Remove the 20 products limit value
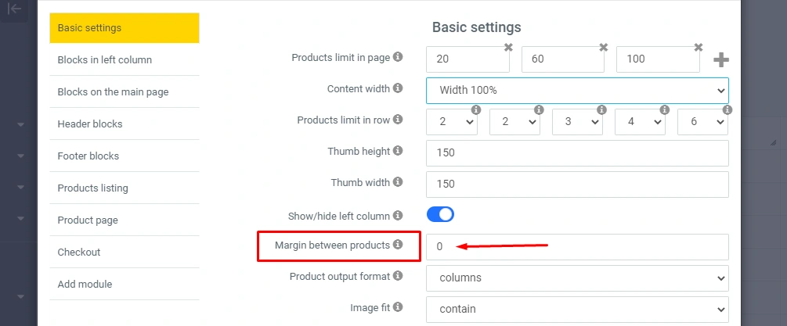The width and height of the screenshot is (787, 326). point(508,48)
